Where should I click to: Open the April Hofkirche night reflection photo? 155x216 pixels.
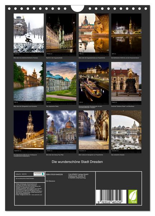(126, 33)
